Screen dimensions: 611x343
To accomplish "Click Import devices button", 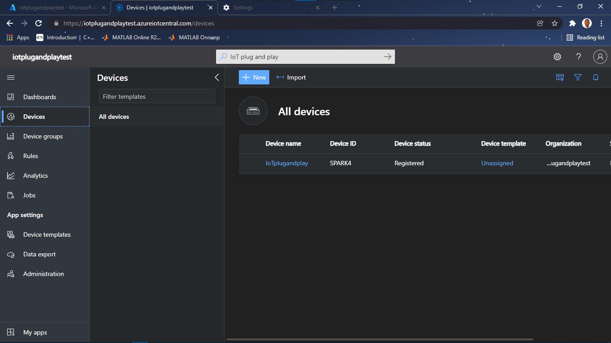I will (291, 77).
